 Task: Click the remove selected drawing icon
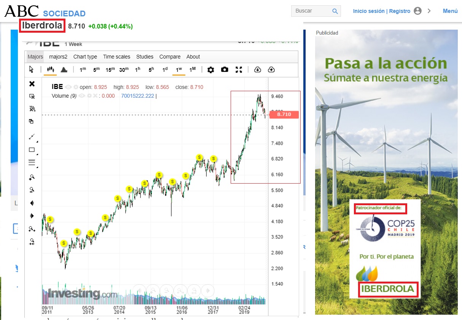coord(32,97)
